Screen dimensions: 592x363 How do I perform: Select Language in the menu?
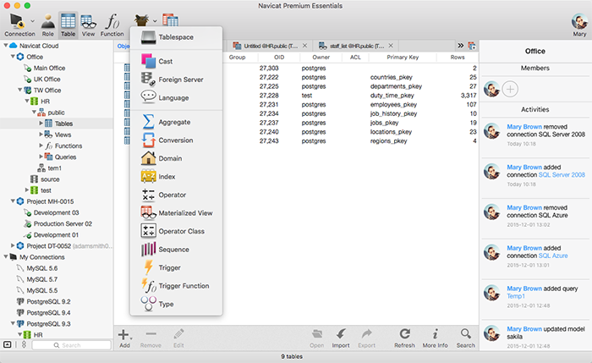pos(176,97)
